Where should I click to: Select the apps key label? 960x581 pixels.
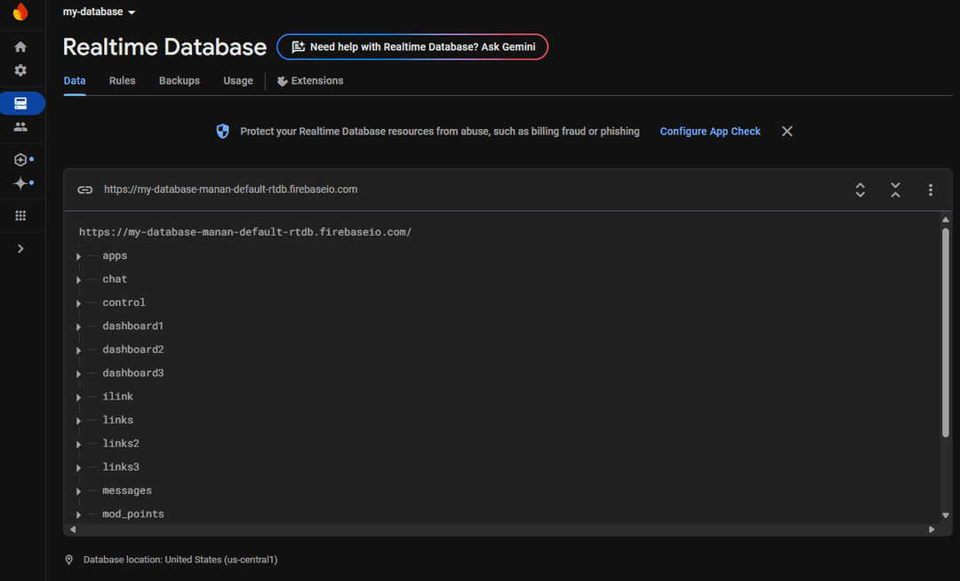[x=115, y=255]
